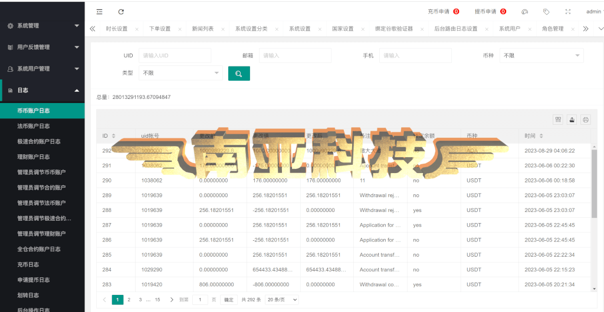Click the tag icon in header

point(546,12)
